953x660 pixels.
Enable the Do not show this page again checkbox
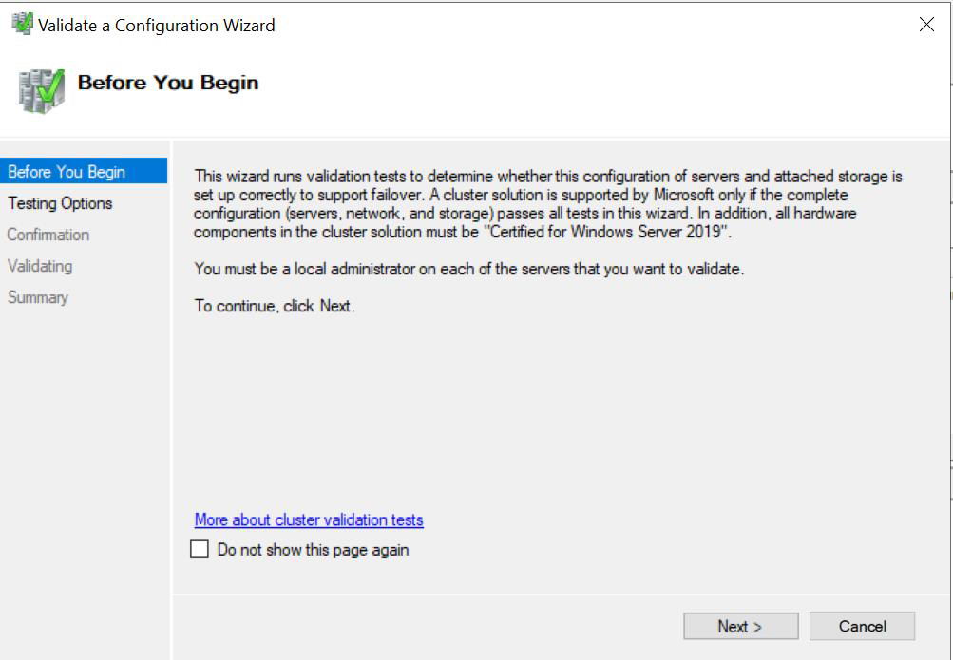click(199, 549)
